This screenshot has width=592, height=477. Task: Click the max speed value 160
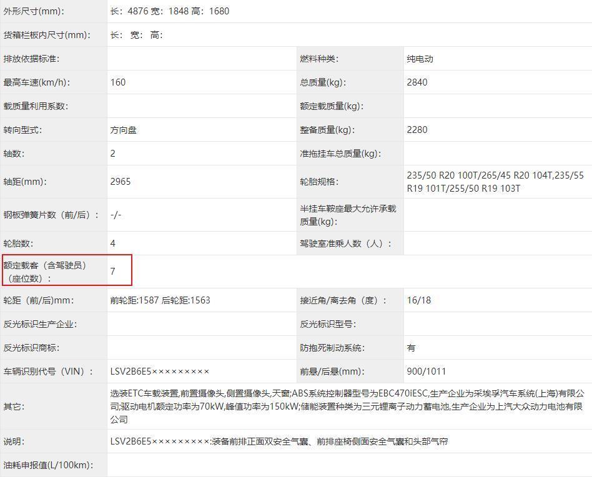point(118,82)
